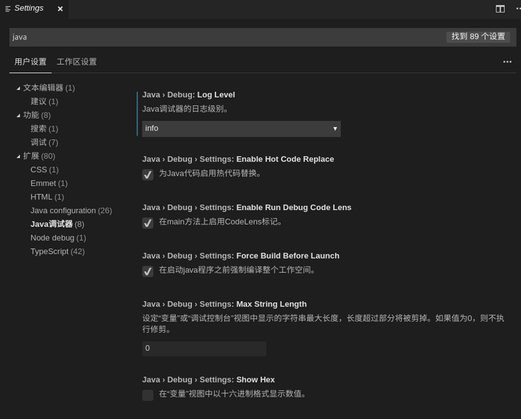Click the ellipsis beside 工作区设置 tab
The height and width of the screenshot is (419, 521).
(x=507, y=62)
